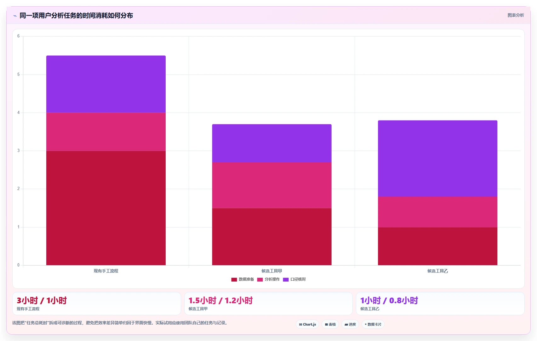The height and width of the screenshot is (341, 537).
Task: Click the y-axis tick label 4
Action: click(x=18, y=113)
